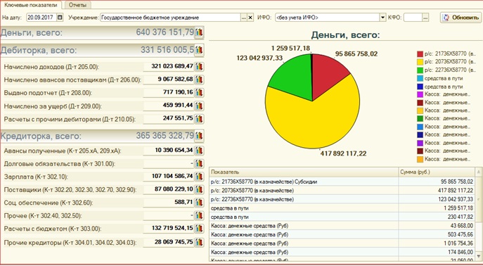The width and height of the screenshot is (483, 266).
Task: Open chart icon next to Деньги, всего
Action: [x=199, y=32]
